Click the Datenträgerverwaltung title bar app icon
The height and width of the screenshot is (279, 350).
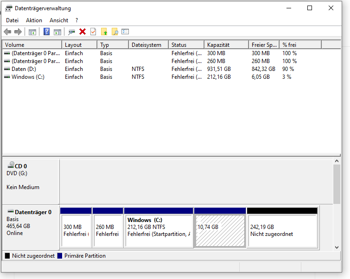coord(8,8)
